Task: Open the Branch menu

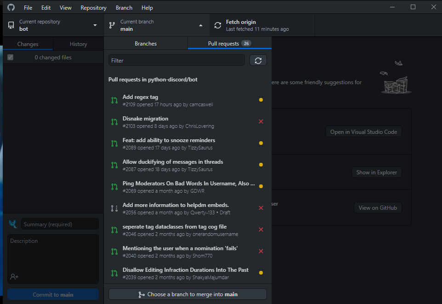Action: 124,8
